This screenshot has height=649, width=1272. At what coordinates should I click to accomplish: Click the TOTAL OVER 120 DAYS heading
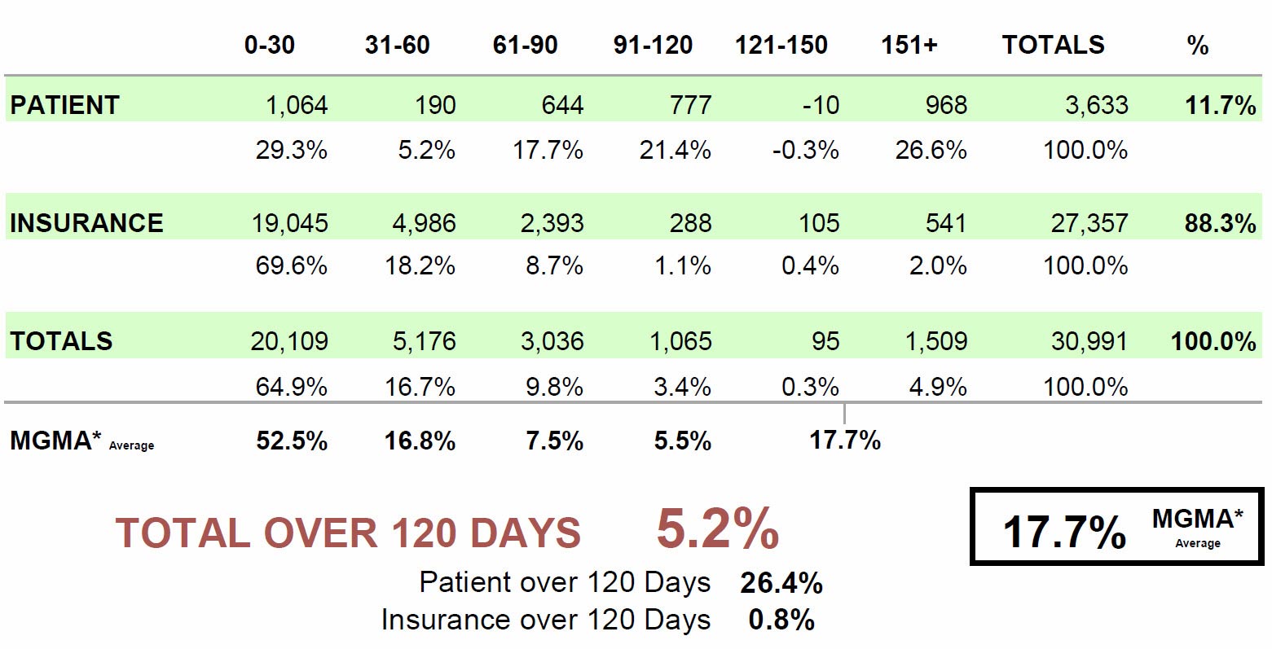pyautogui.click(x=349, y=533)
